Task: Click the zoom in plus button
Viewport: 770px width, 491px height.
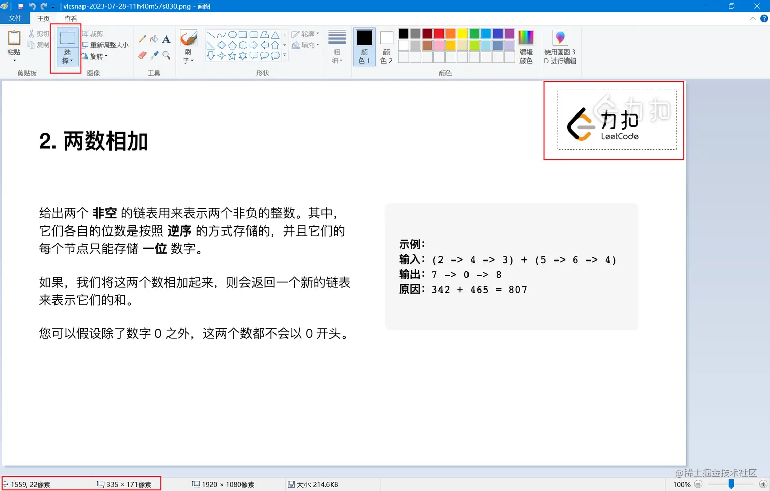Action: point(763,484)
